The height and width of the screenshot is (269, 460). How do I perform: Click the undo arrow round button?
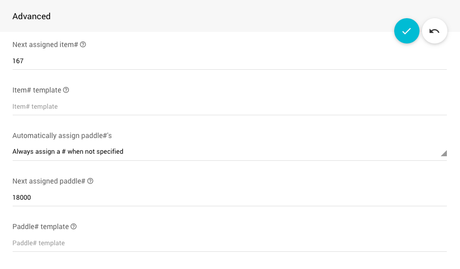[x=434, y=31]
